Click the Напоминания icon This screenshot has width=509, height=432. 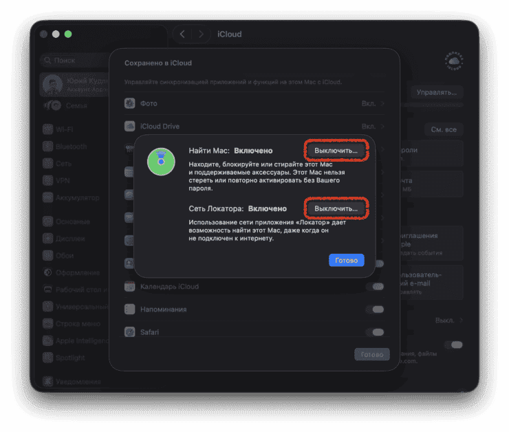(130, 310)
